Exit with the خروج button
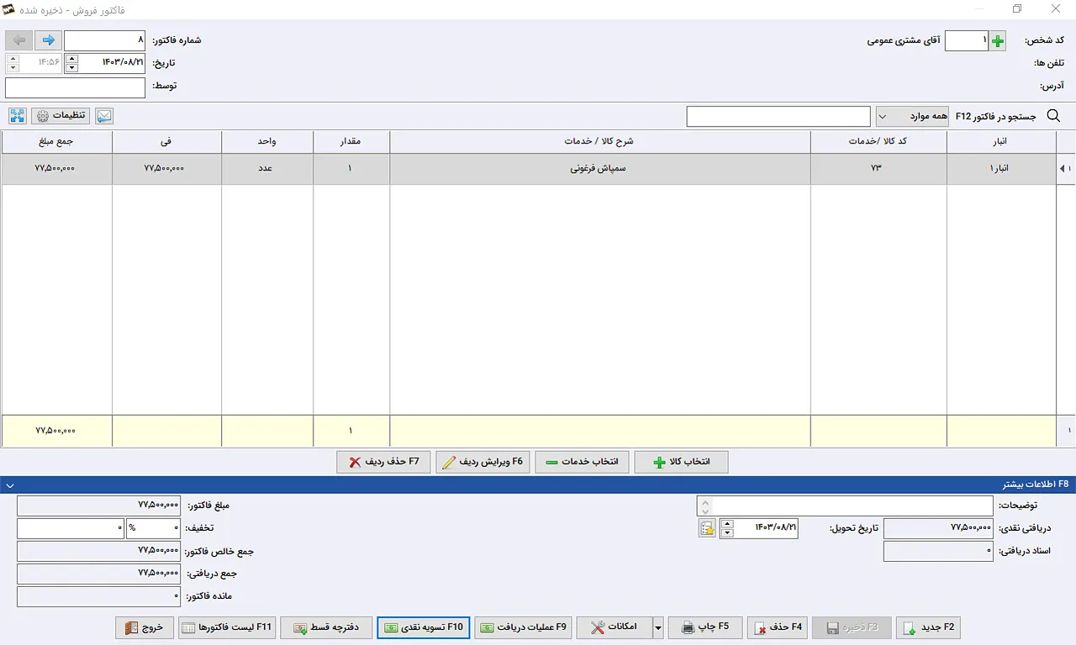1076x645 pixels. point(145,627)
